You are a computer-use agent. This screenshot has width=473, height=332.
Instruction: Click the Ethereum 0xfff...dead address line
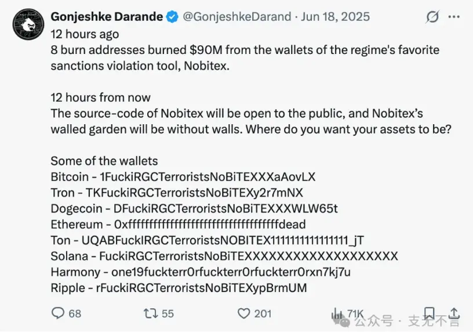(x=178, y=224)
